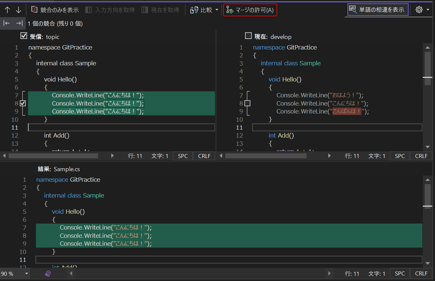Jump to next difference with the down arrow
Screen dimensions: 435x281
[18, 10]
